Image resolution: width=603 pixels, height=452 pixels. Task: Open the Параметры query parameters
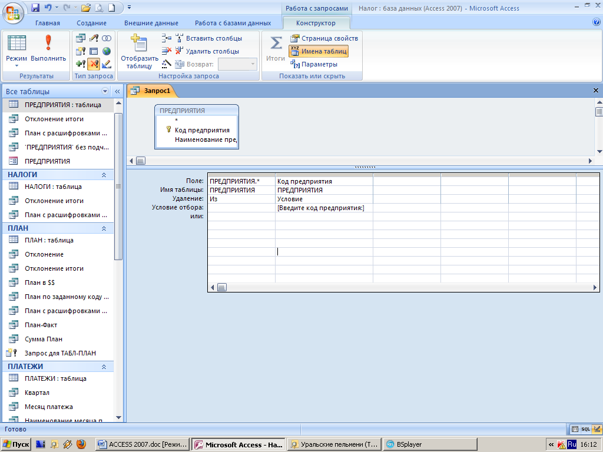314,64
